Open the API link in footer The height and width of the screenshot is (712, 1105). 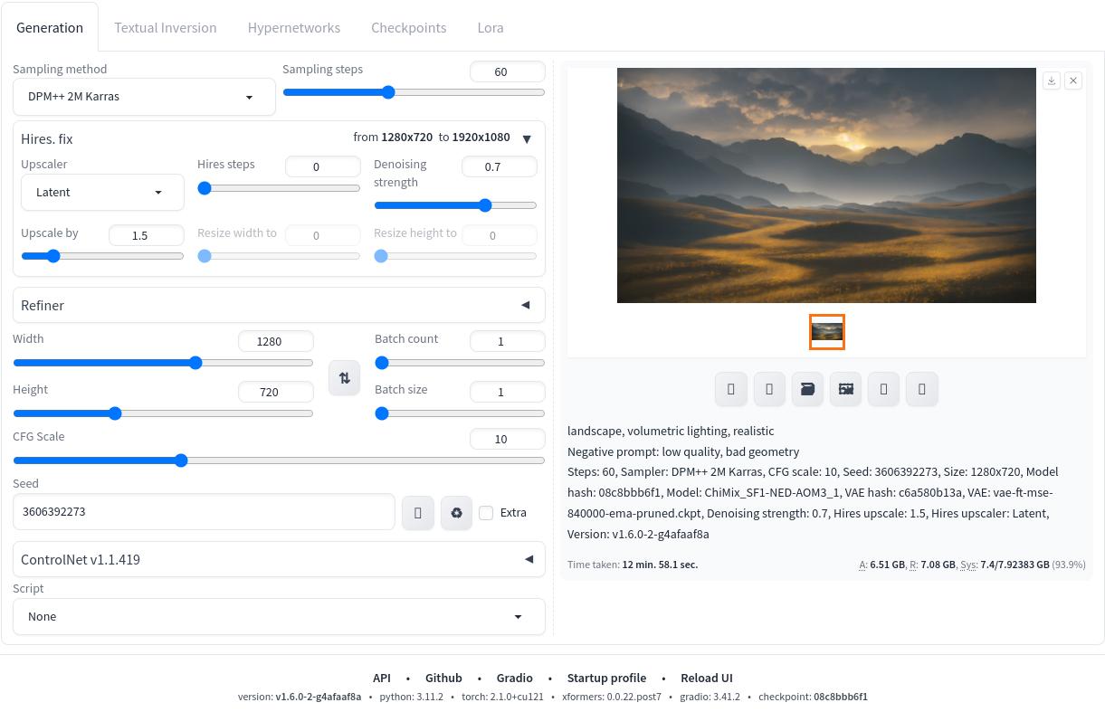(382, 678)
